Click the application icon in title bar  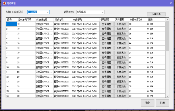[4, 3]
